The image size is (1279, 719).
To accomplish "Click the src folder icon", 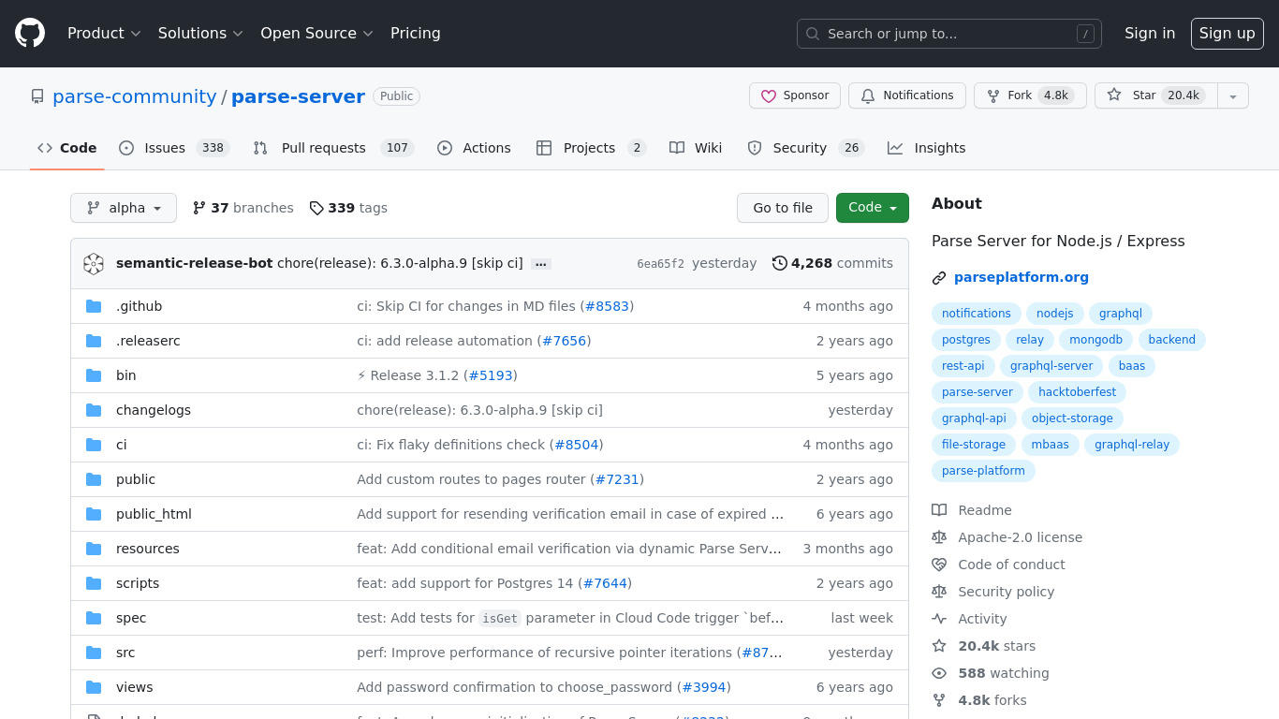I will [x=94, y=653].
